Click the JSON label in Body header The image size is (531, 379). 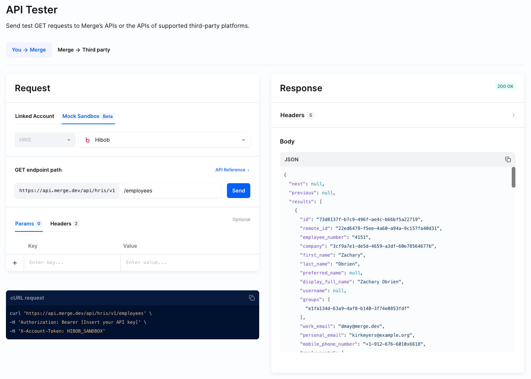coord(291,159)
